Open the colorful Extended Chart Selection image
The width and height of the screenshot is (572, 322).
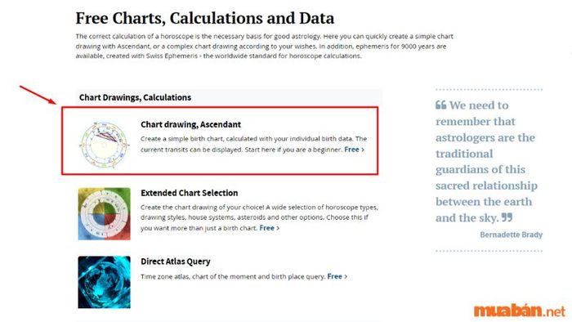coord(104,213)
